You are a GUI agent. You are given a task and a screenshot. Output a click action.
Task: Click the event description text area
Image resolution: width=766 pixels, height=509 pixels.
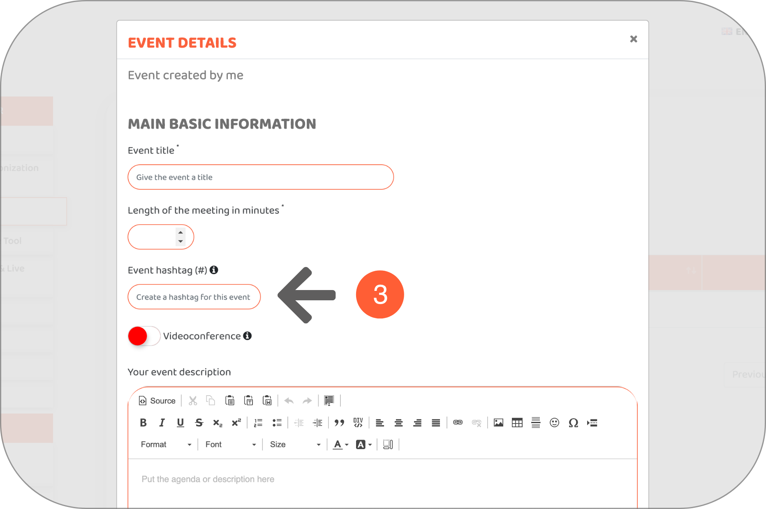pyautogui.click(x=382, y=484)
